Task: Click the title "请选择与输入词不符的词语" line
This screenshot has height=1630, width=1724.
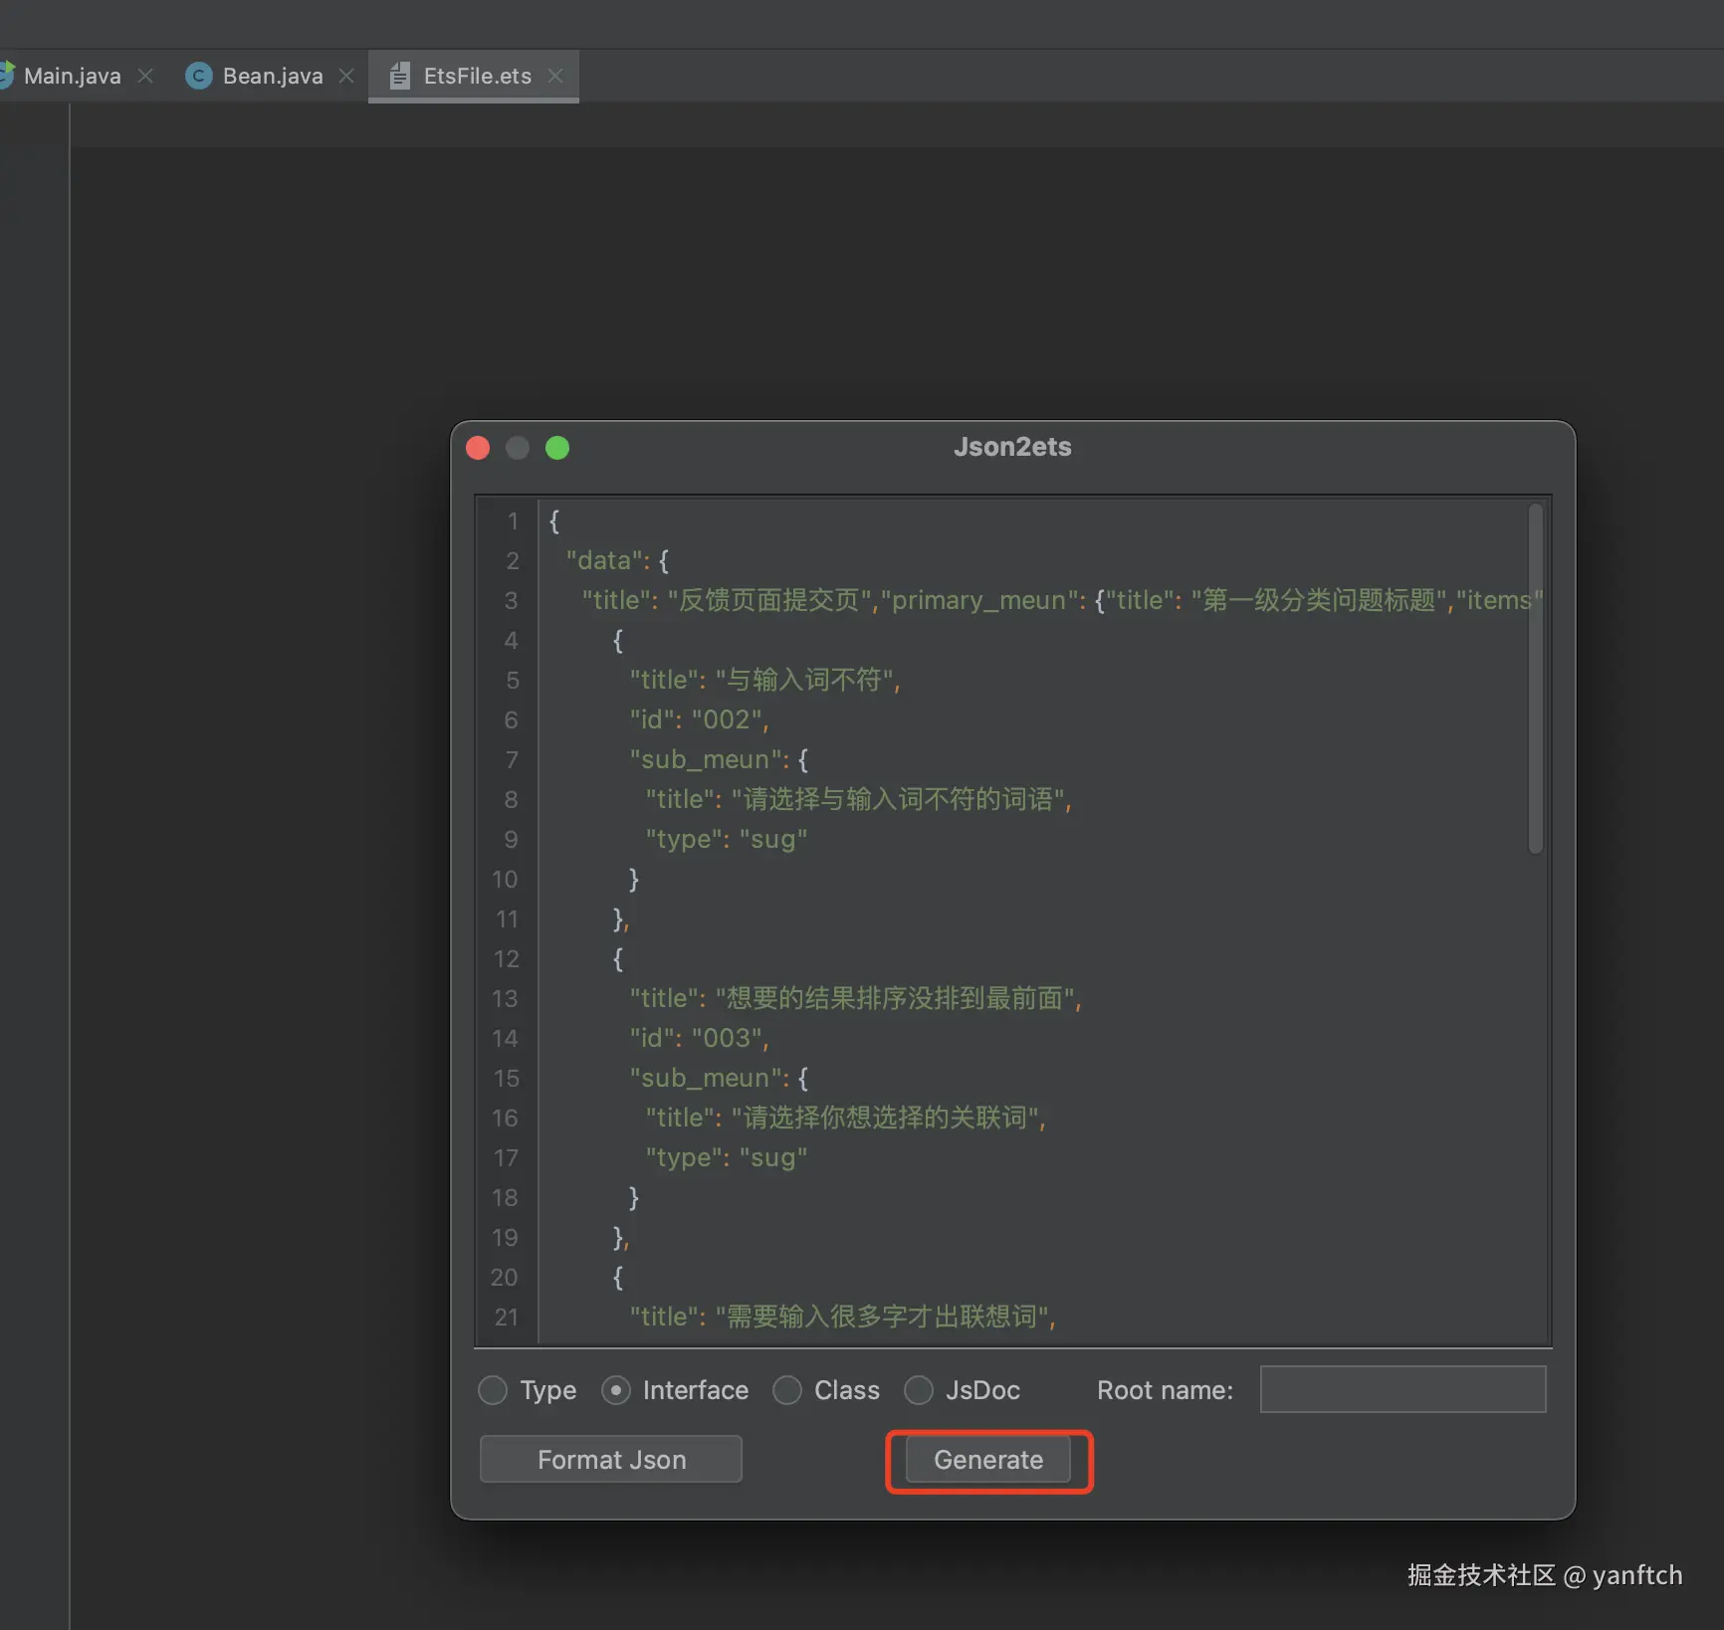Action: click(858, 799)
